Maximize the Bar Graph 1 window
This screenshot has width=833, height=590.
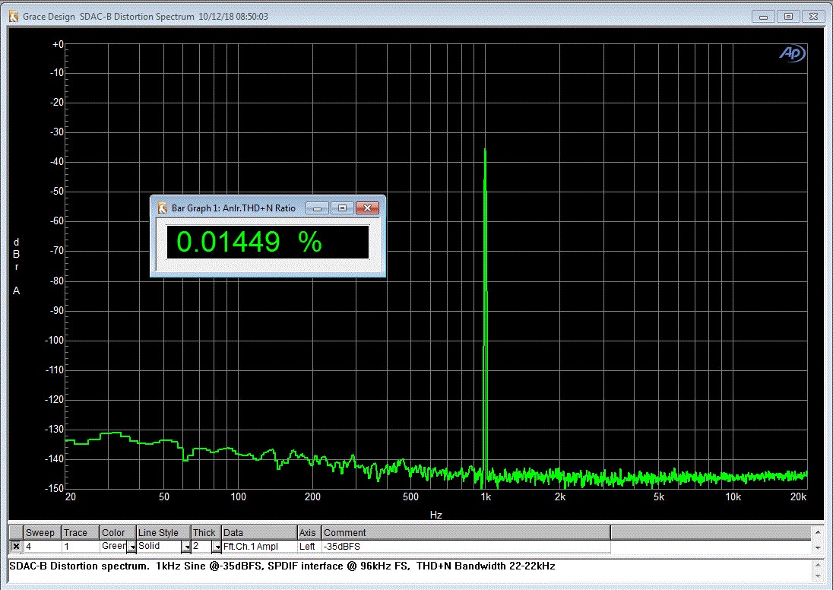point(342,208)
